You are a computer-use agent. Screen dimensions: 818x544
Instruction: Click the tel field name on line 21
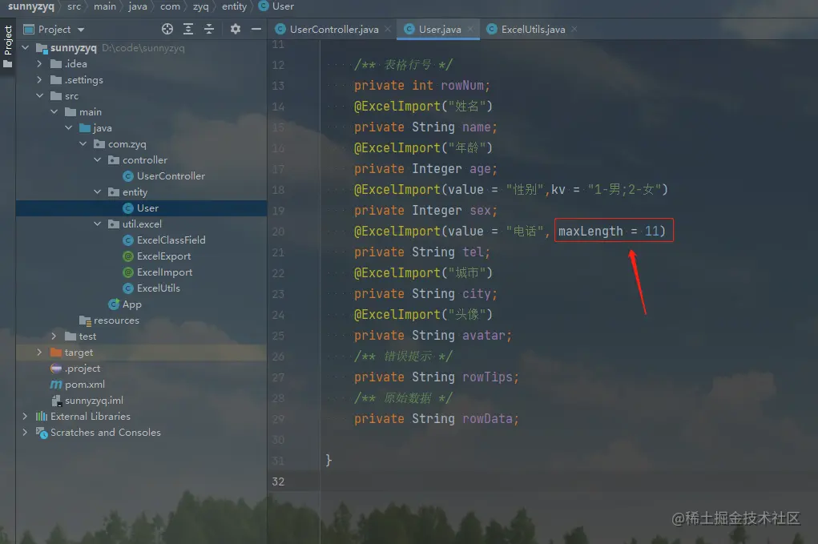click(x=473, y=252)
